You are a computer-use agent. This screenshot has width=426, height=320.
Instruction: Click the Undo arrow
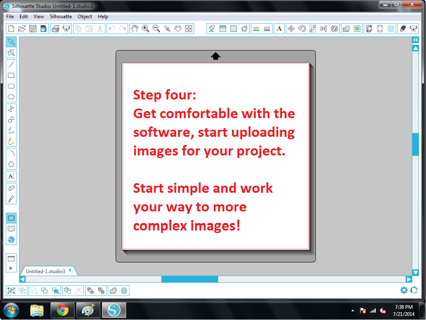pyautogui.click(x=112, y=29)
